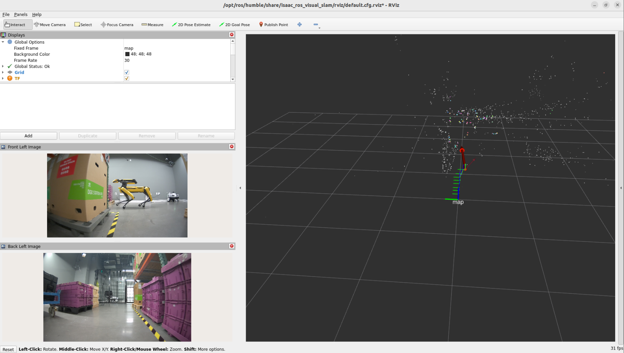Choose the Focus Camera tool
The width and height of the screenshot is (624, 353).
117,24
